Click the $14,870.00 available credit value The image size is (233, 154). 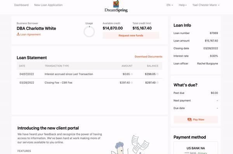pos(113,28)
